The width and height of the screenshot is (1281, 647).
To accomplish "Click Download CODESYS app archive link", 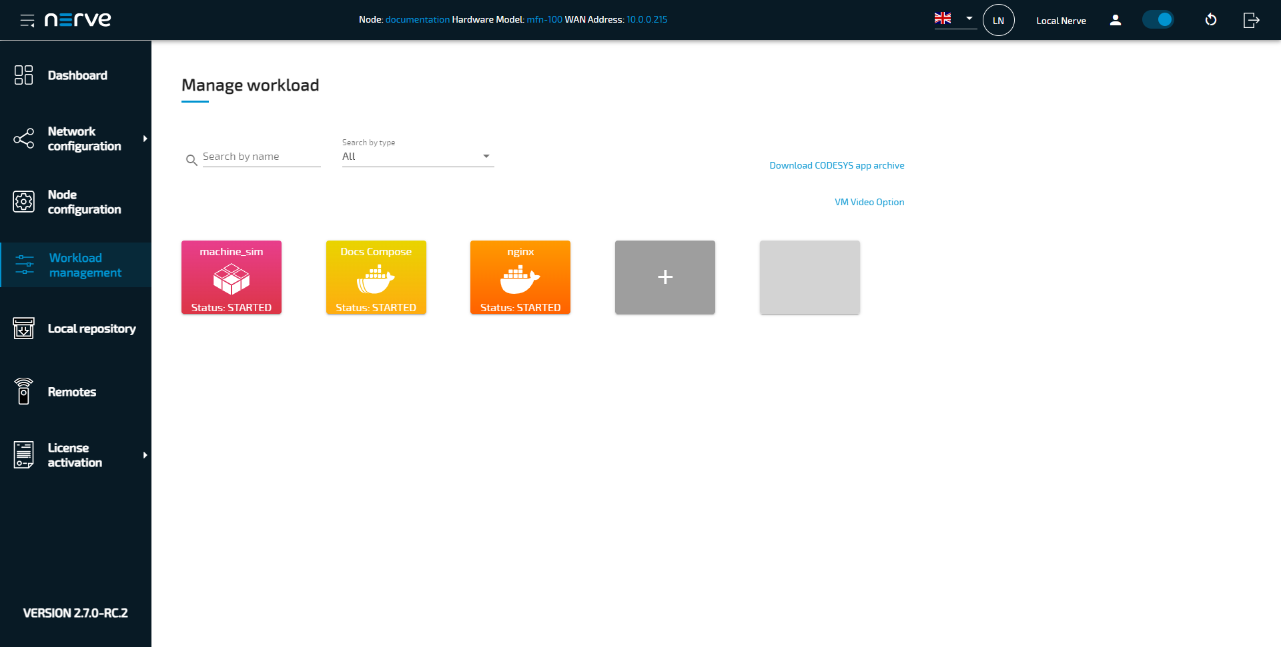I will (x=837, y=165).
